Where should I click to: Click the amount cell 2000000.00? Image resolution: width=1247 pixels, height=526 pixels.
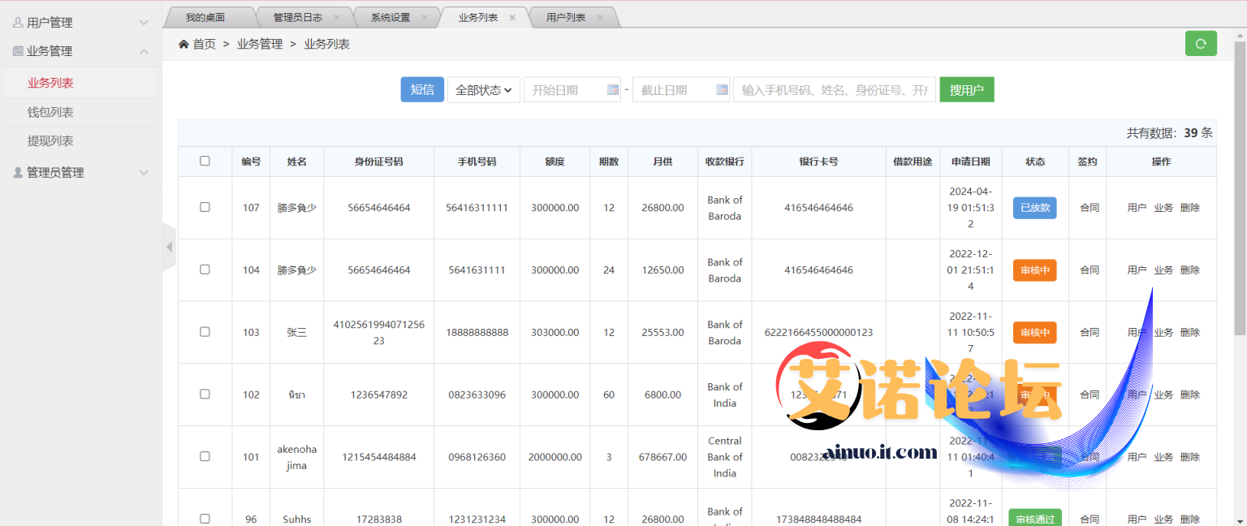tap(555, 457)
